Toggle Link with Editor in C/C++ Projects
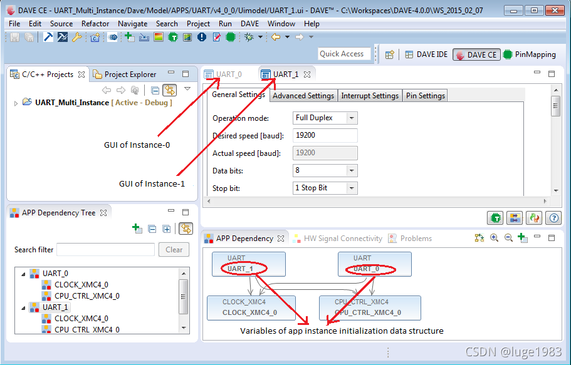The image size is (571, 365). [170, 90]
